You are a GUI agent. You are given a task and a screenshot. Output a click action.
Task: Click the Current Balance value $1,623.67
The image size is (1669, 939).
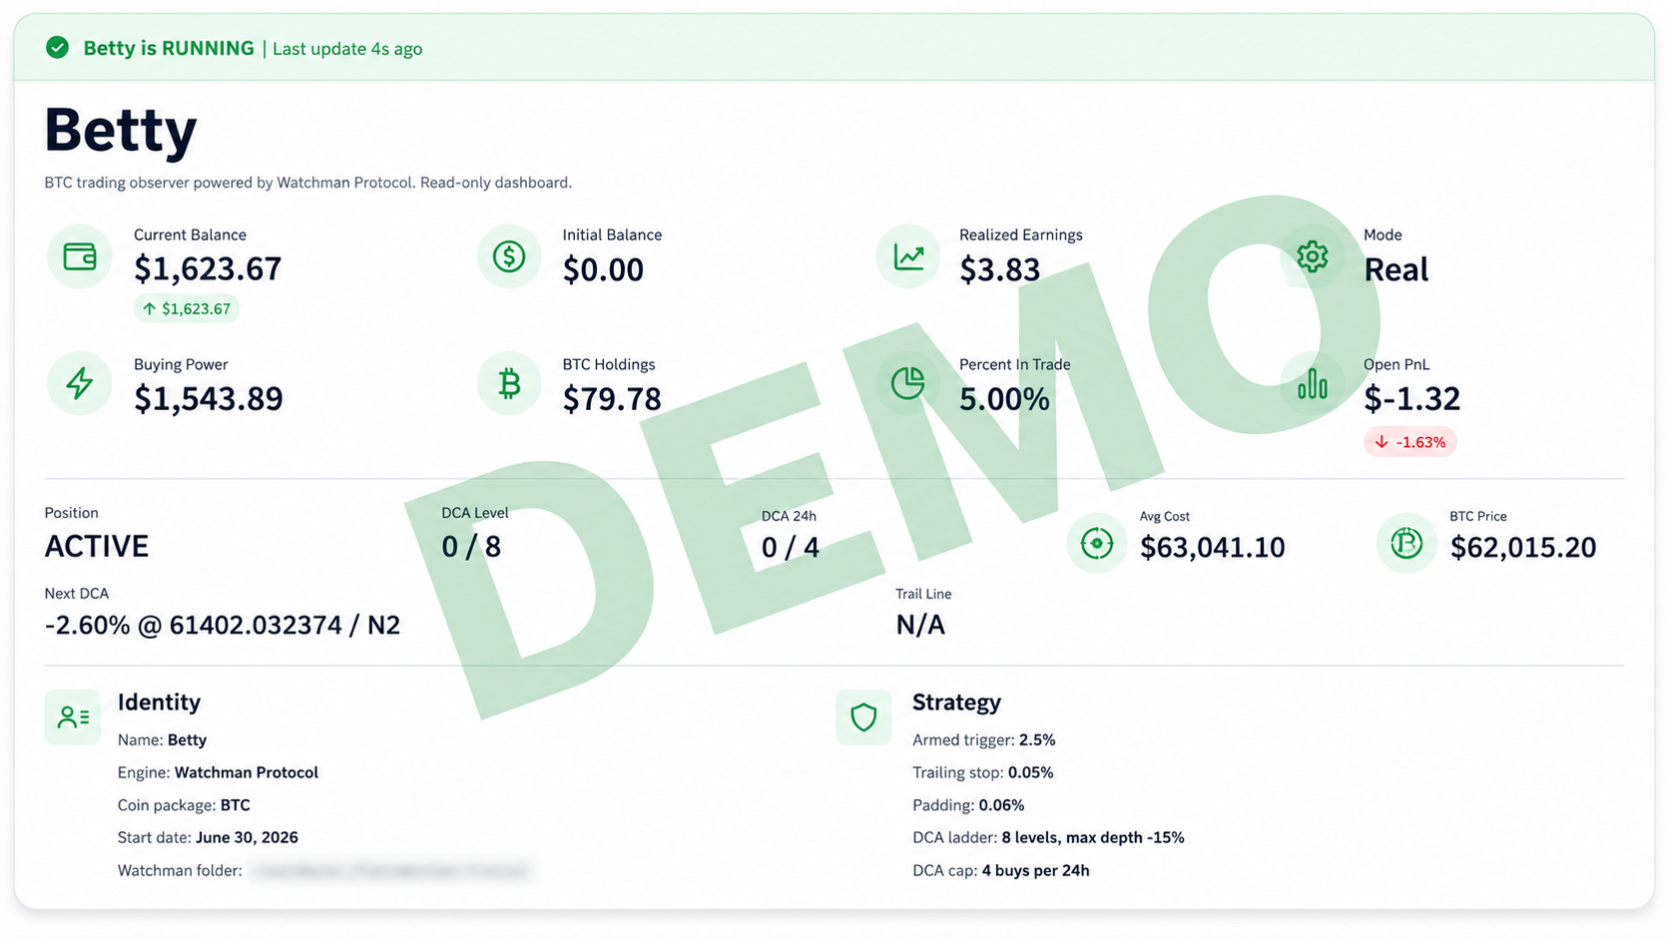tap(208, 269)
